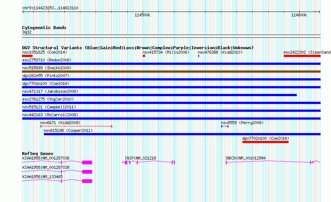
Task: Select the esv2761275 (Vogler2010) blue bar
Action: (x=171, y=103)
